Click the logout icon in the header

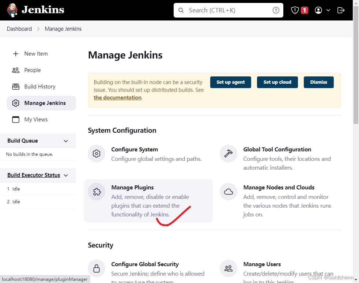tap(341, 10)
